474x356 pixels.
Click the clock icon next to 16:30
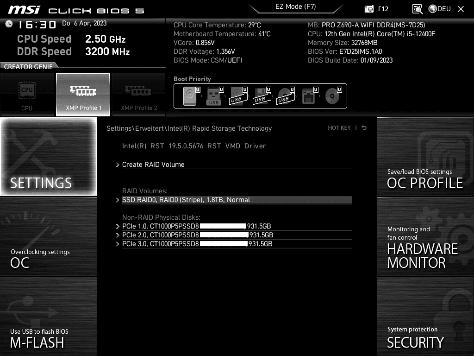pos(9,24)
